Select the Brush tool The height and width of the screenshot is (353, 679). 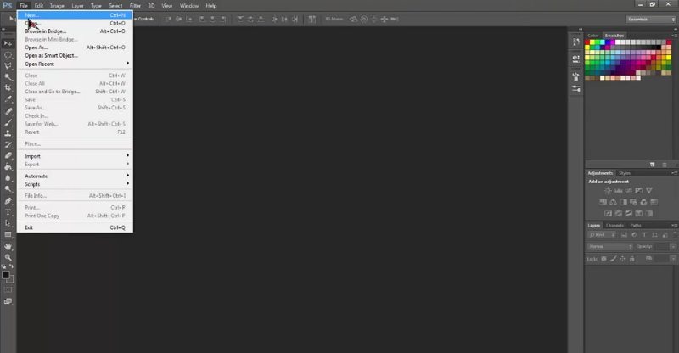[x=8, y=122]
